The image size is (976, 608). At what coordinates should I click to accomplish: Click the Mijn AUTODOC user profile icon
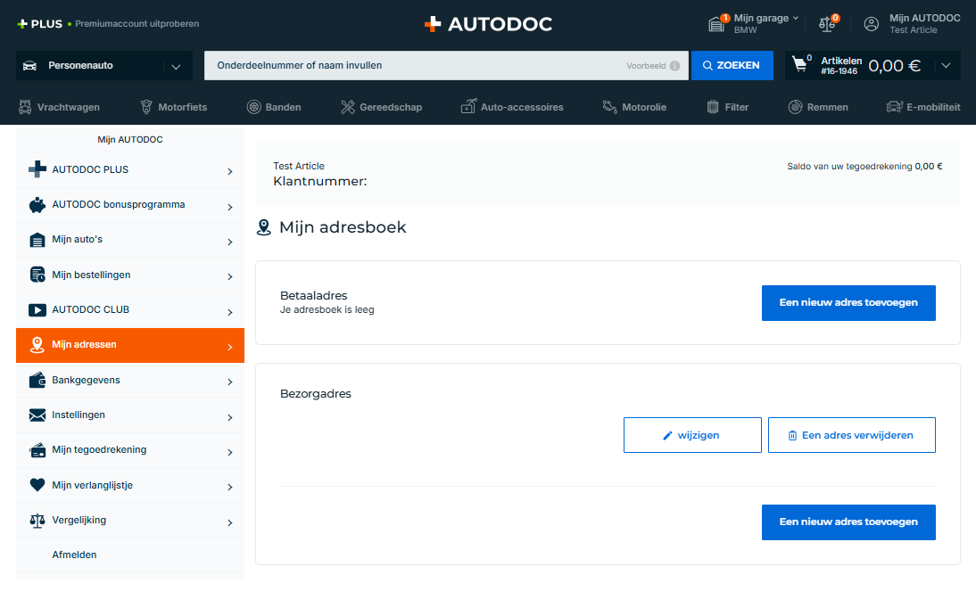coord(872,24)
